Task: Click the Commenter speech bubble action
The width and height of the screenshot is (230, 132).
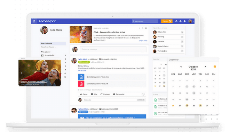Action: (119, 94)
